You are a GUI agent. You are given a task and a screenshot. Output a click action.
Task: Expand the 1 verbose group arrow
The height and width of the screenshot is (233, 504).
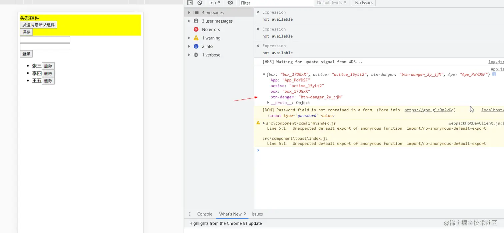click(189, 55)
